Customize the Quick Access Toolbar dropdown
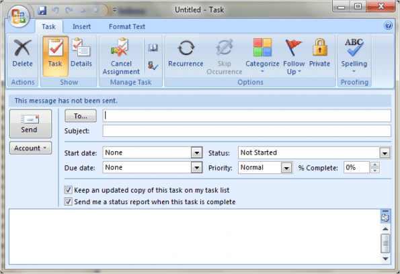Image resolution: width=400 pixels, height=274 pixels. pos(114,10)
